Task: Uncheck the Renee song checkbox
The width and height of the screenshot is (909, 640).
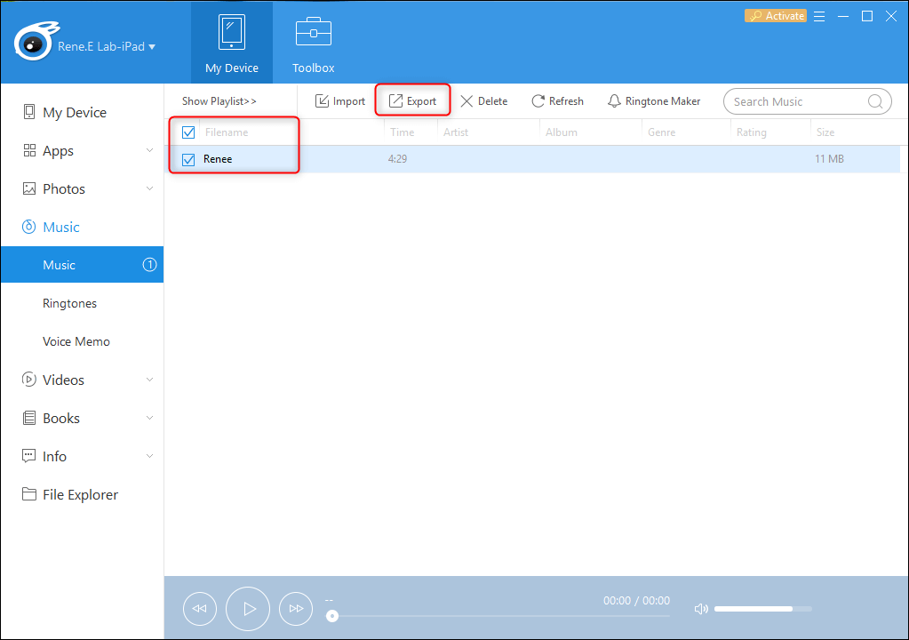Action: point(188,160)
